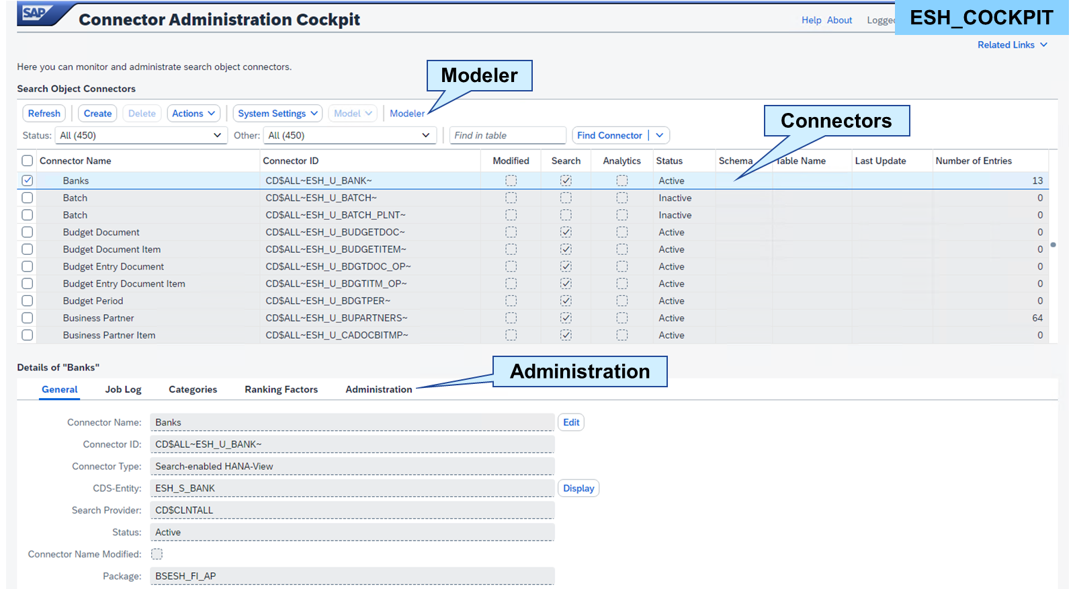Toggle Connector Name Modified checkbox
The height and width of the screenshot is (589, 1075).
point(157,554)
